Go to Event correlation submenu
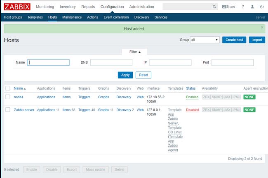The height and width of the screenshot is (178, 268). pyautogui.click(x=116, y=17)
